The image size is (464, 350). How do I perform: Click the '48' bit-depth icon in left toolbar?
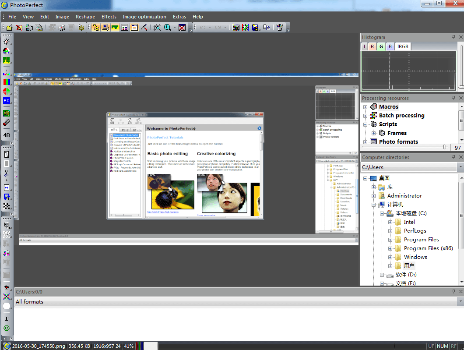click(x=7, y=135)
